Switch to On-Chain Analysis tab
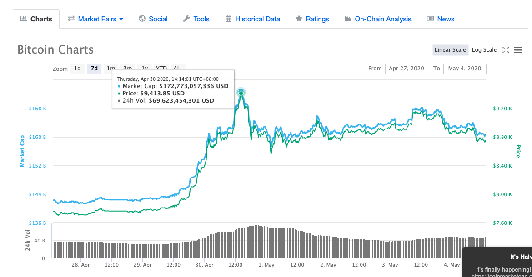532x277 pixels. coord(378,19)
